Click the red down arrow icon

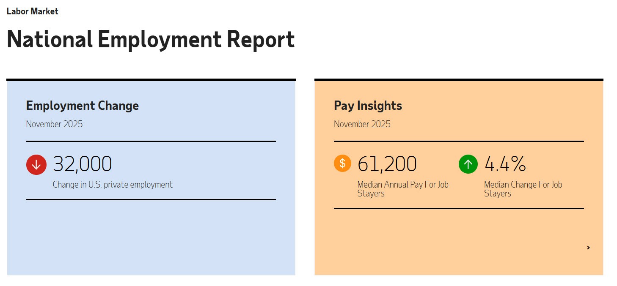[36, 165]
